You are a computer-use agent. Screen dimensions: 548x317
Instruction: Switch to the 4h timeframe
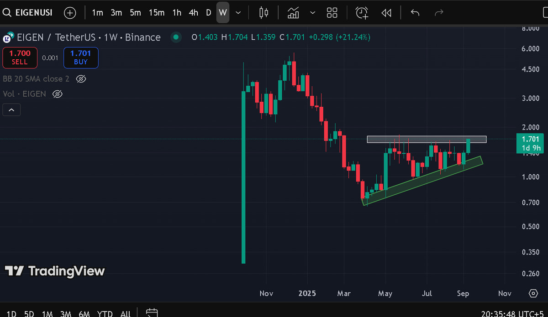tap(194, 13)
